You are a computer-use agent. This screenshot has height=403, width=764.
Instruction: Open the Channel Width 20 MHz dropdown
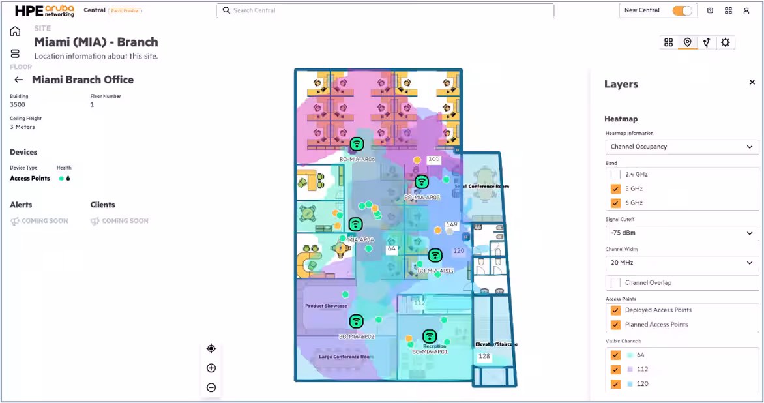tap(682, 263)
